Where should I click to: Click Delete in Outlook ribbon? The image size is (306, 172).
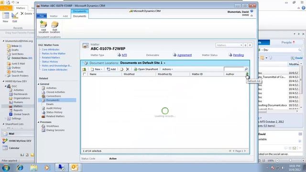[26, 14]
